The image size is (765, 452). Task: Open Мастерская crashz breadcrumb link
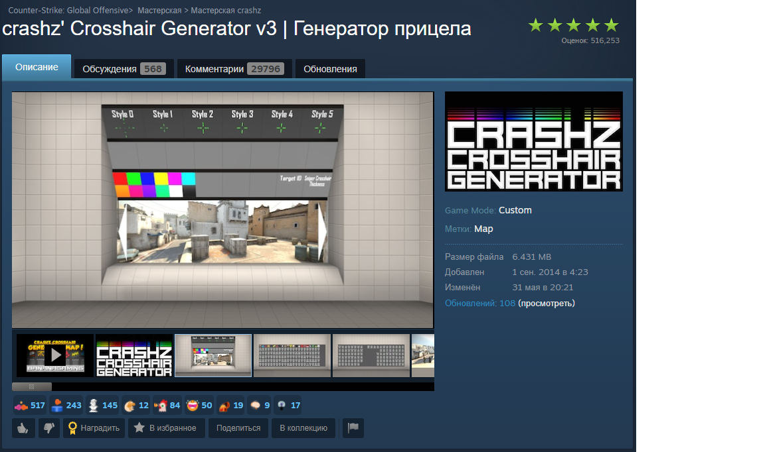click(226, 10)
